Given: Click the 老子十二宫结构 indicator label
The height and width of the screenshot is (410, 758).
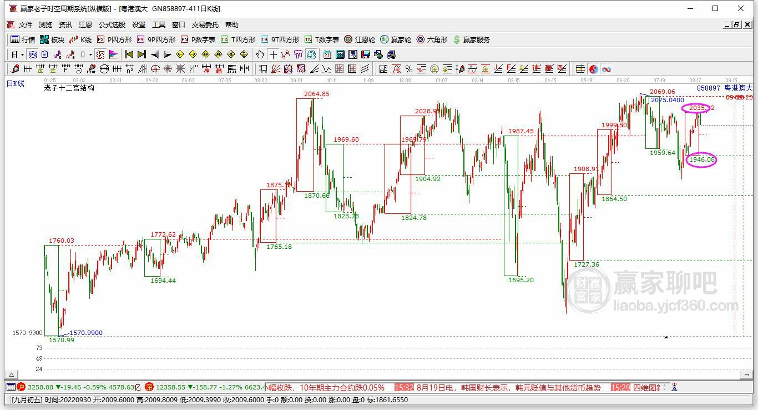Looking at the screenshot, I should point(69,88).
